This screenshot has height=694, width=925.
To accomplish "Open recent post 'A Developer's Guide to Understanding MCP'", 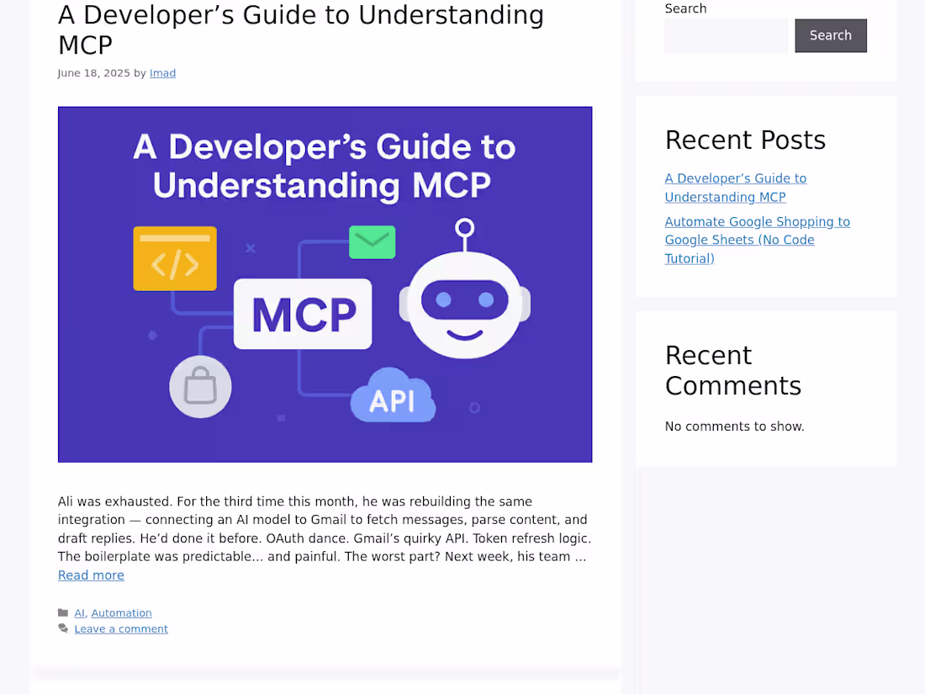I will (736, 188).
